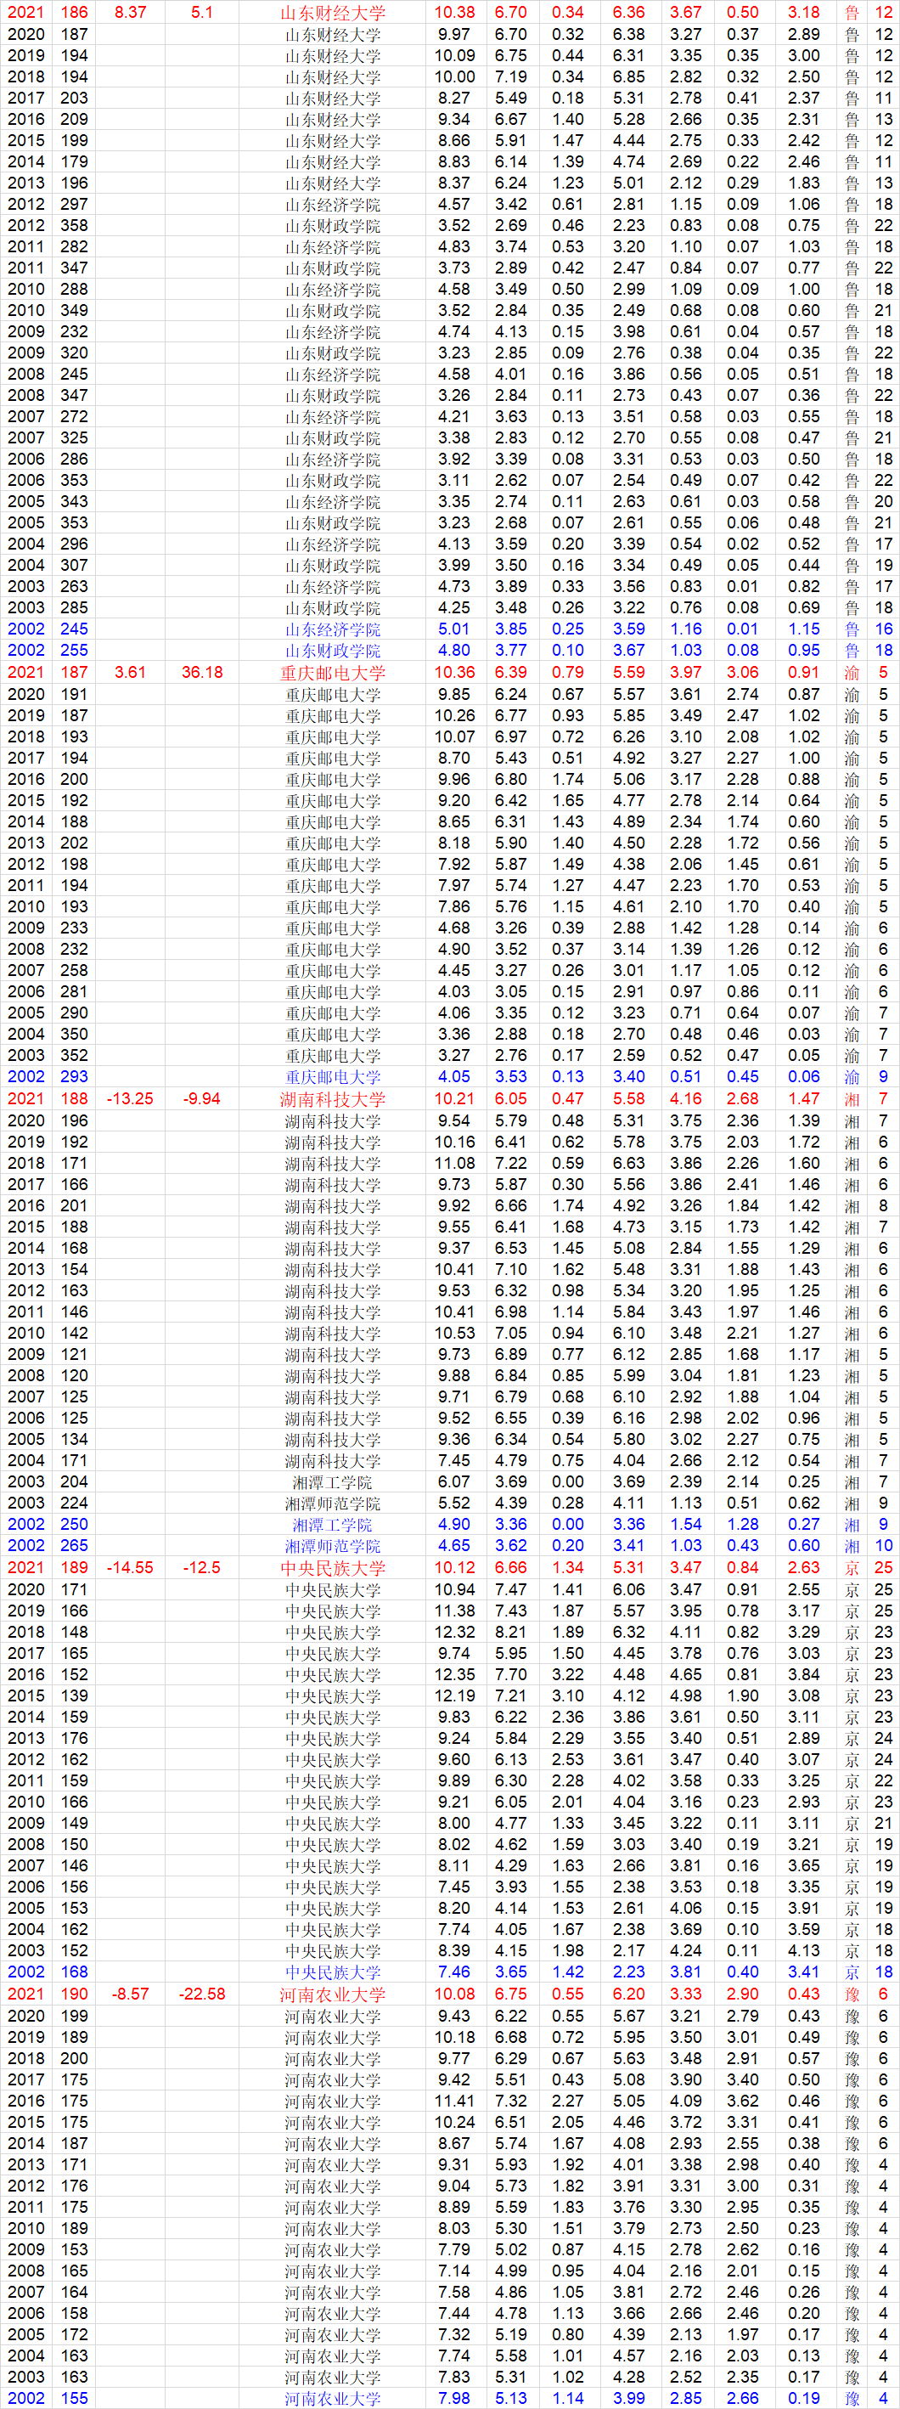Select the value -14.55 in 中央民族大学 2021 row
The width and height of the screenshot is (900, 2409).
tap(130, 1568)
